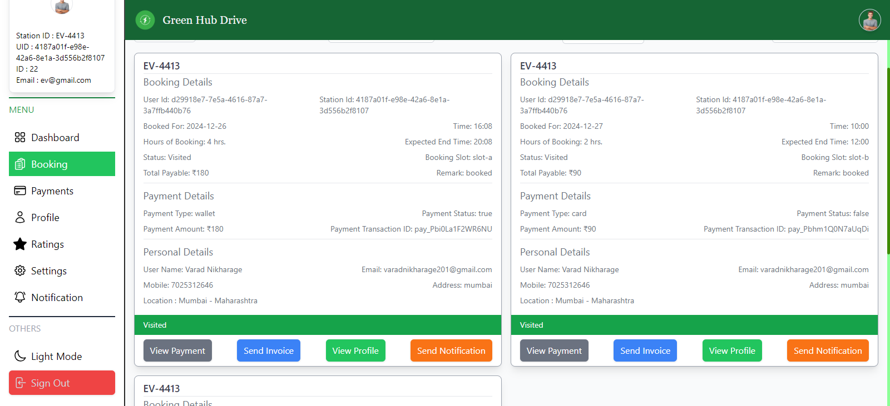The width and height of the screenshot is (890, 406).
Task: Send Invoice for the 2024-12-26 booking
Action: tap(269, 350)
